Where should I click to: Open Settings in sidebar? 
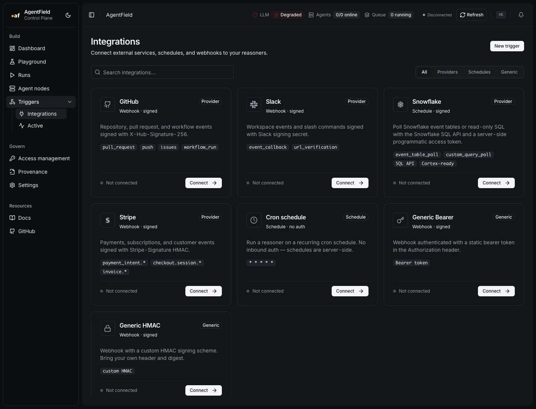(x=41, y=185)
